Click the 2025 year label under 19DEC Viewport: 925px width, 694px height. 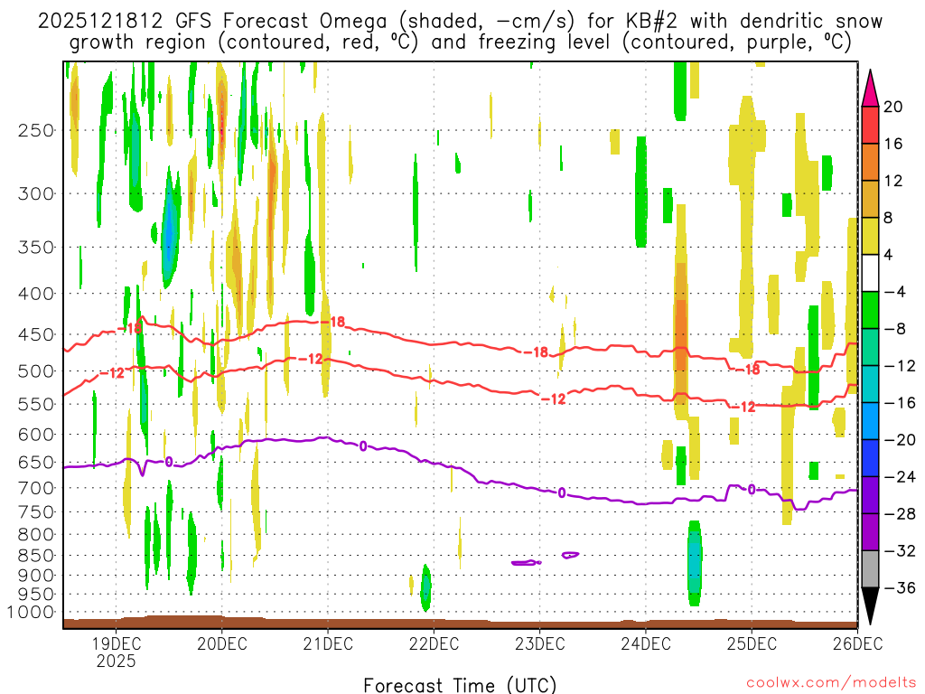(x=116, y=661)
